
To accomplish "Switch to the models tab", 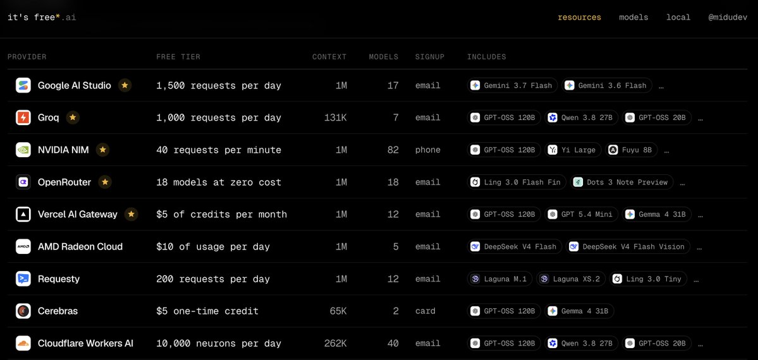I will pos(633,18).
